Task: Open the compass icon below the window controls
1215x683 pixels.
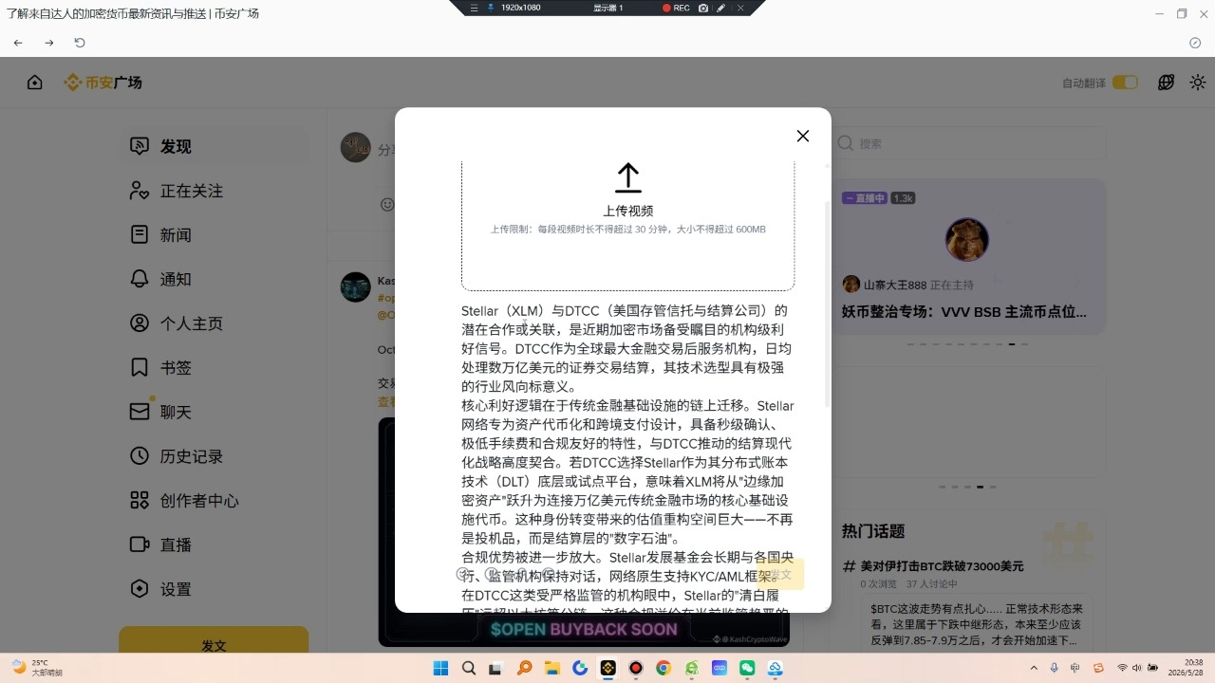Action: click(x=1195, y=43)
